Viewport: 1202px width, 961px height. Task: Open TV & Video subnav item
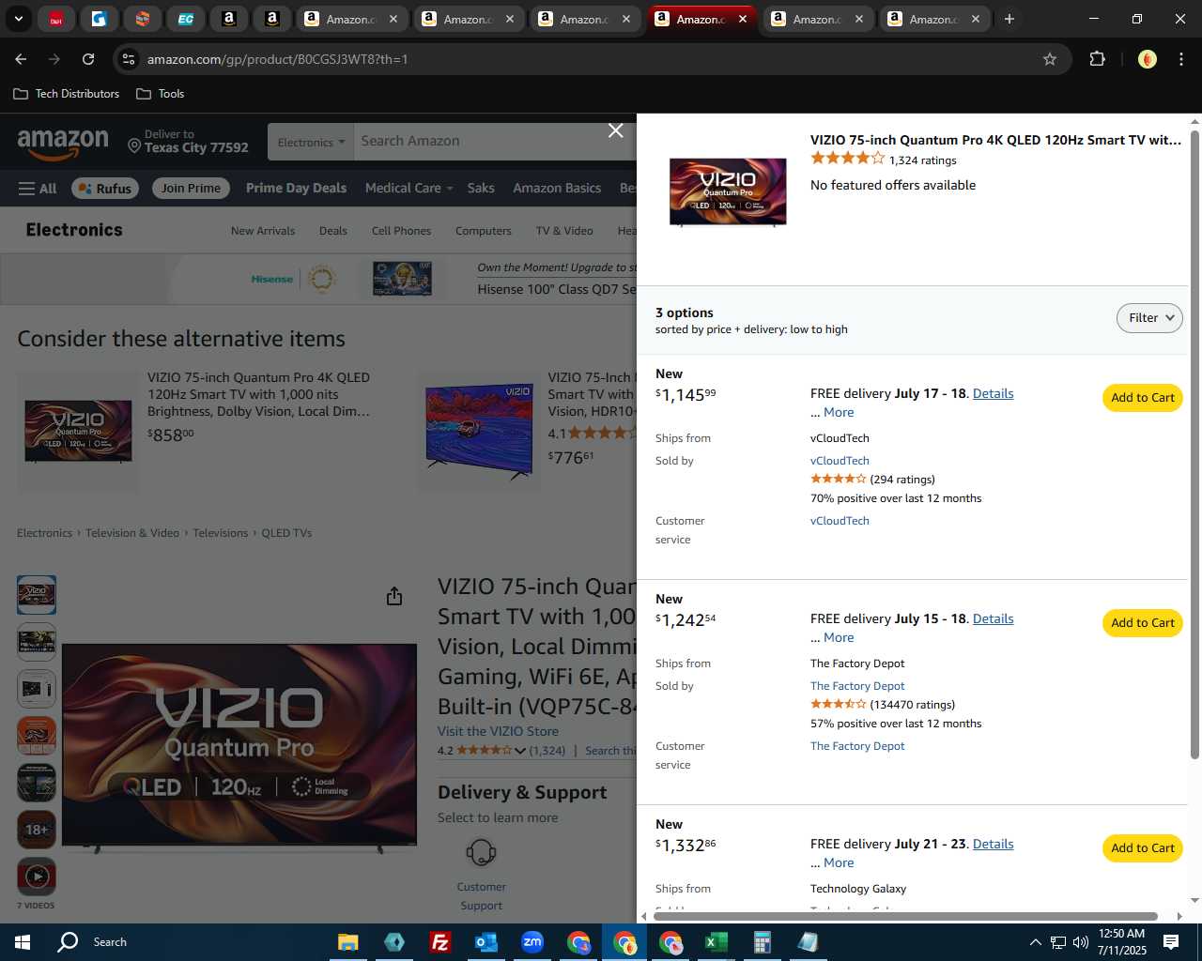pyautogui.click(x=564, y=231)
